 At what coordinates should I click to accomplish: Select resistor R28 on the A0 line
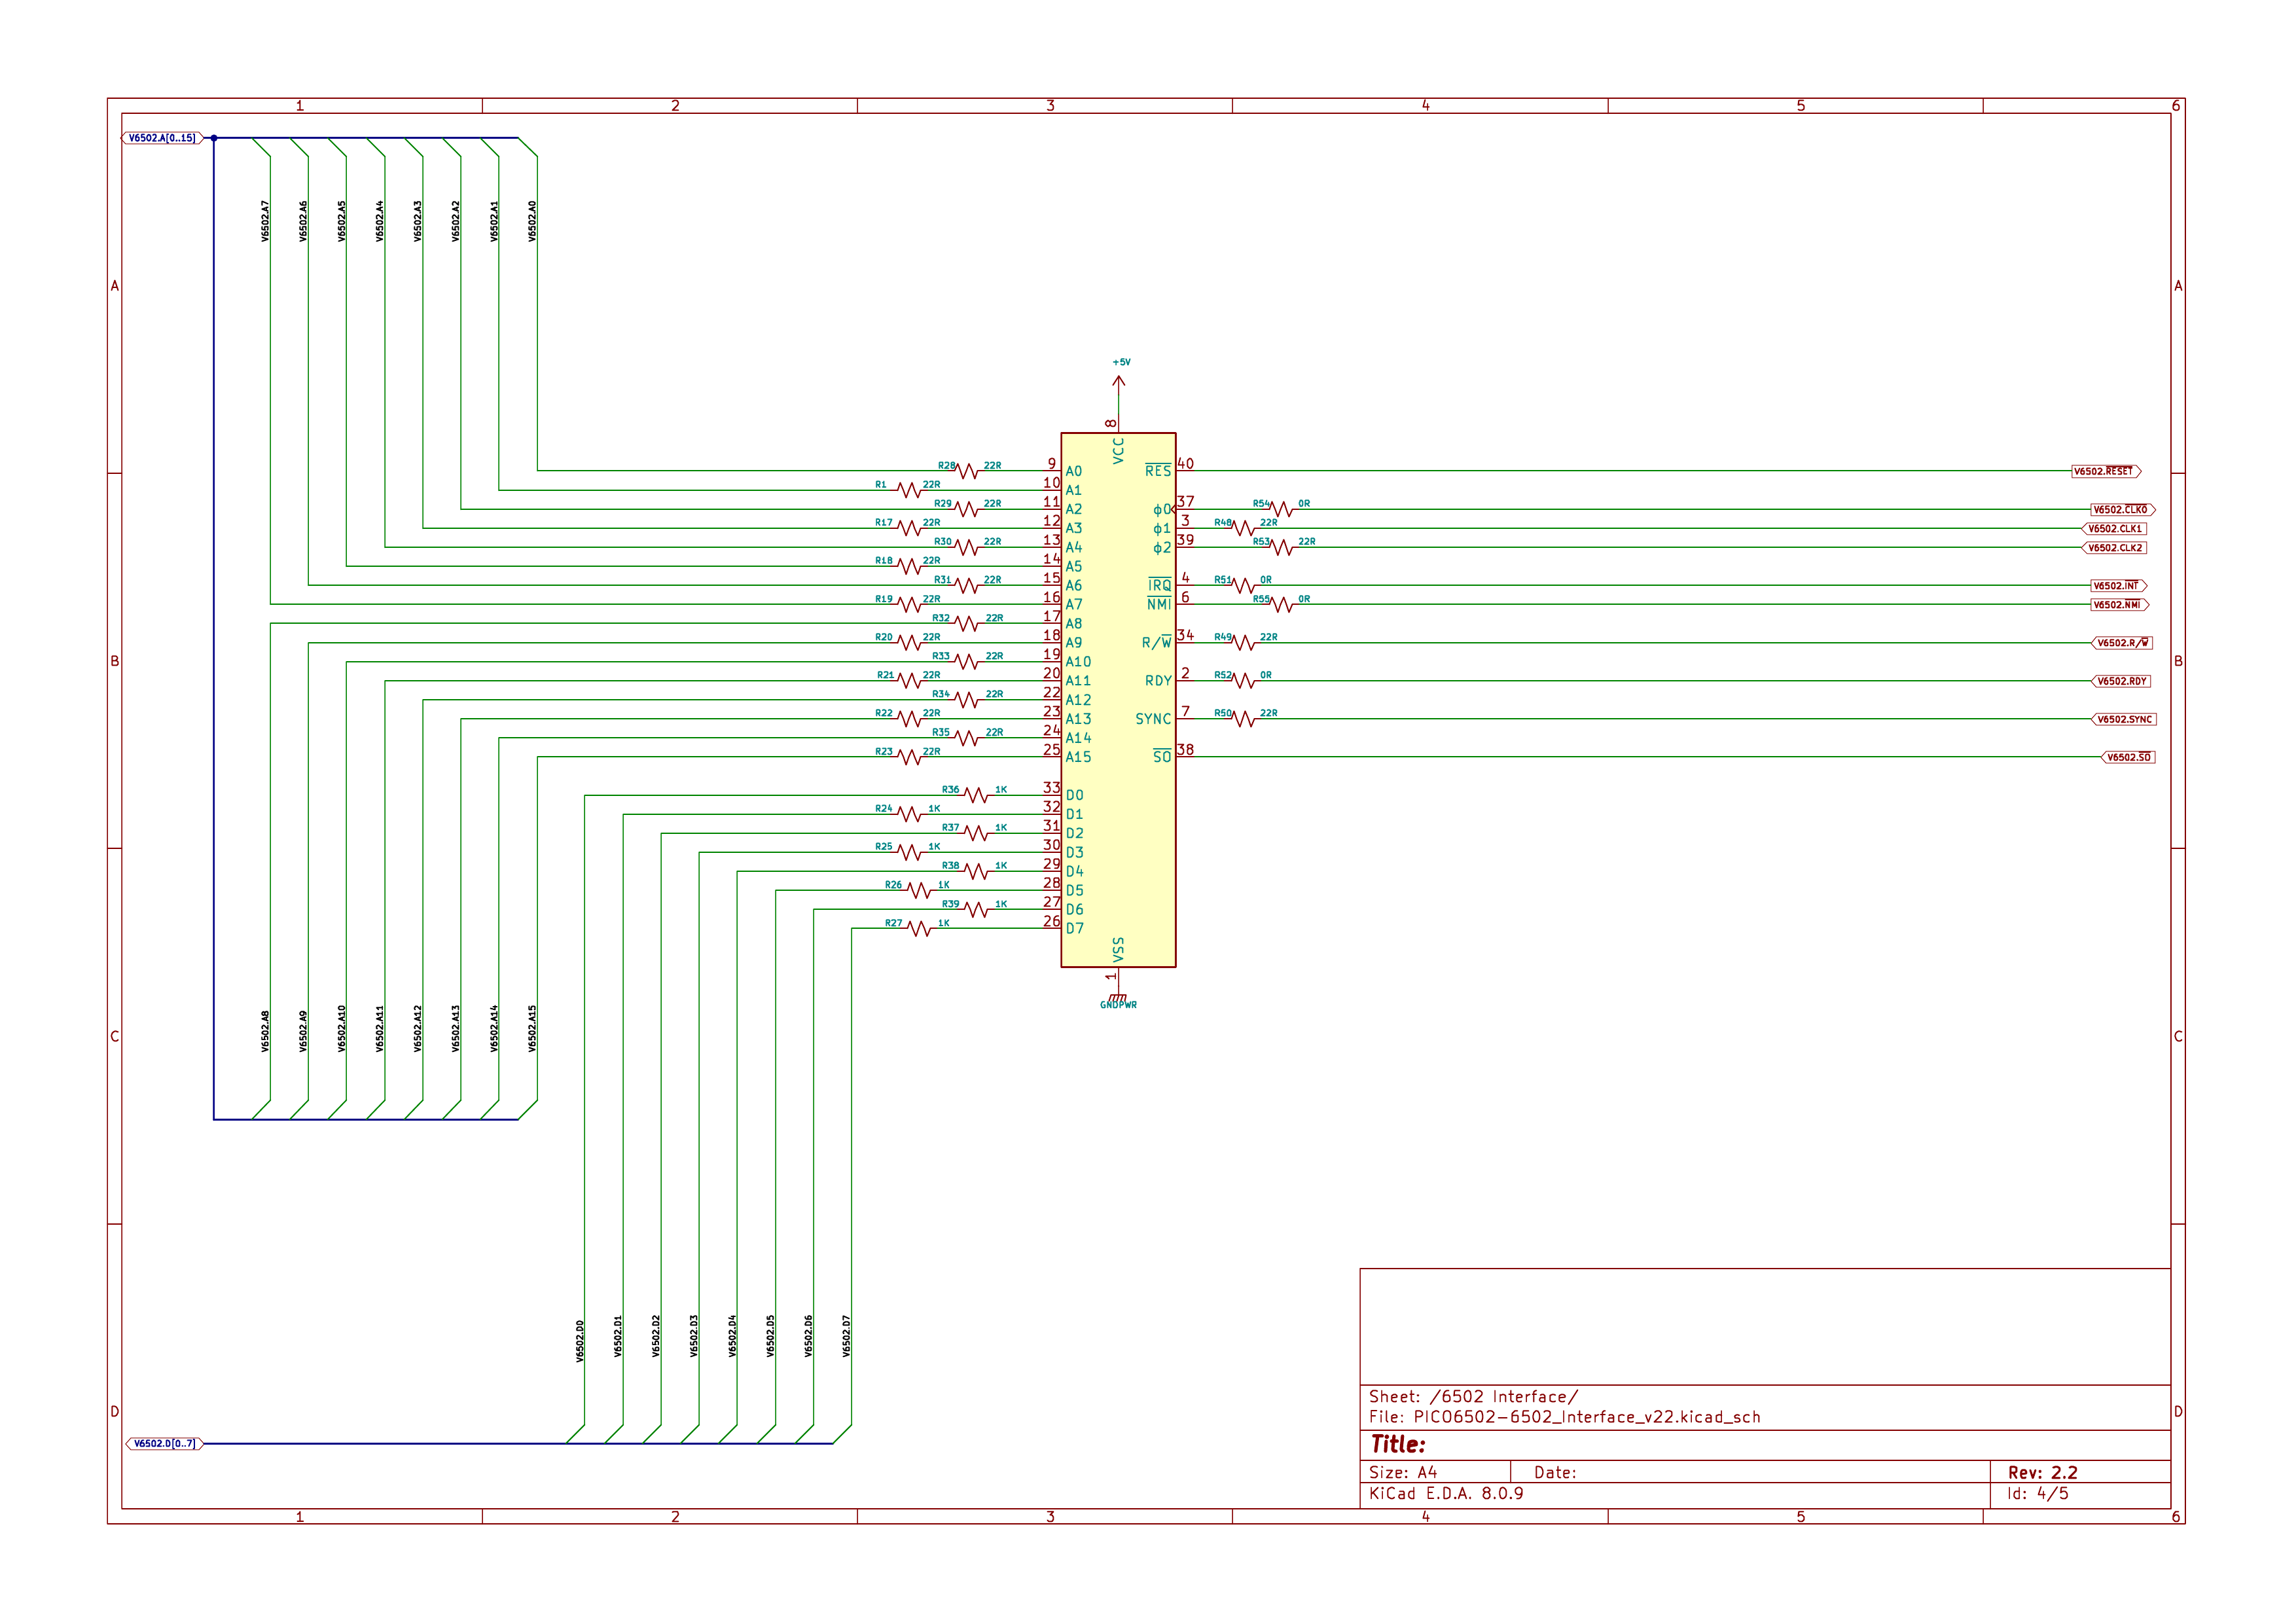[967, 470]
